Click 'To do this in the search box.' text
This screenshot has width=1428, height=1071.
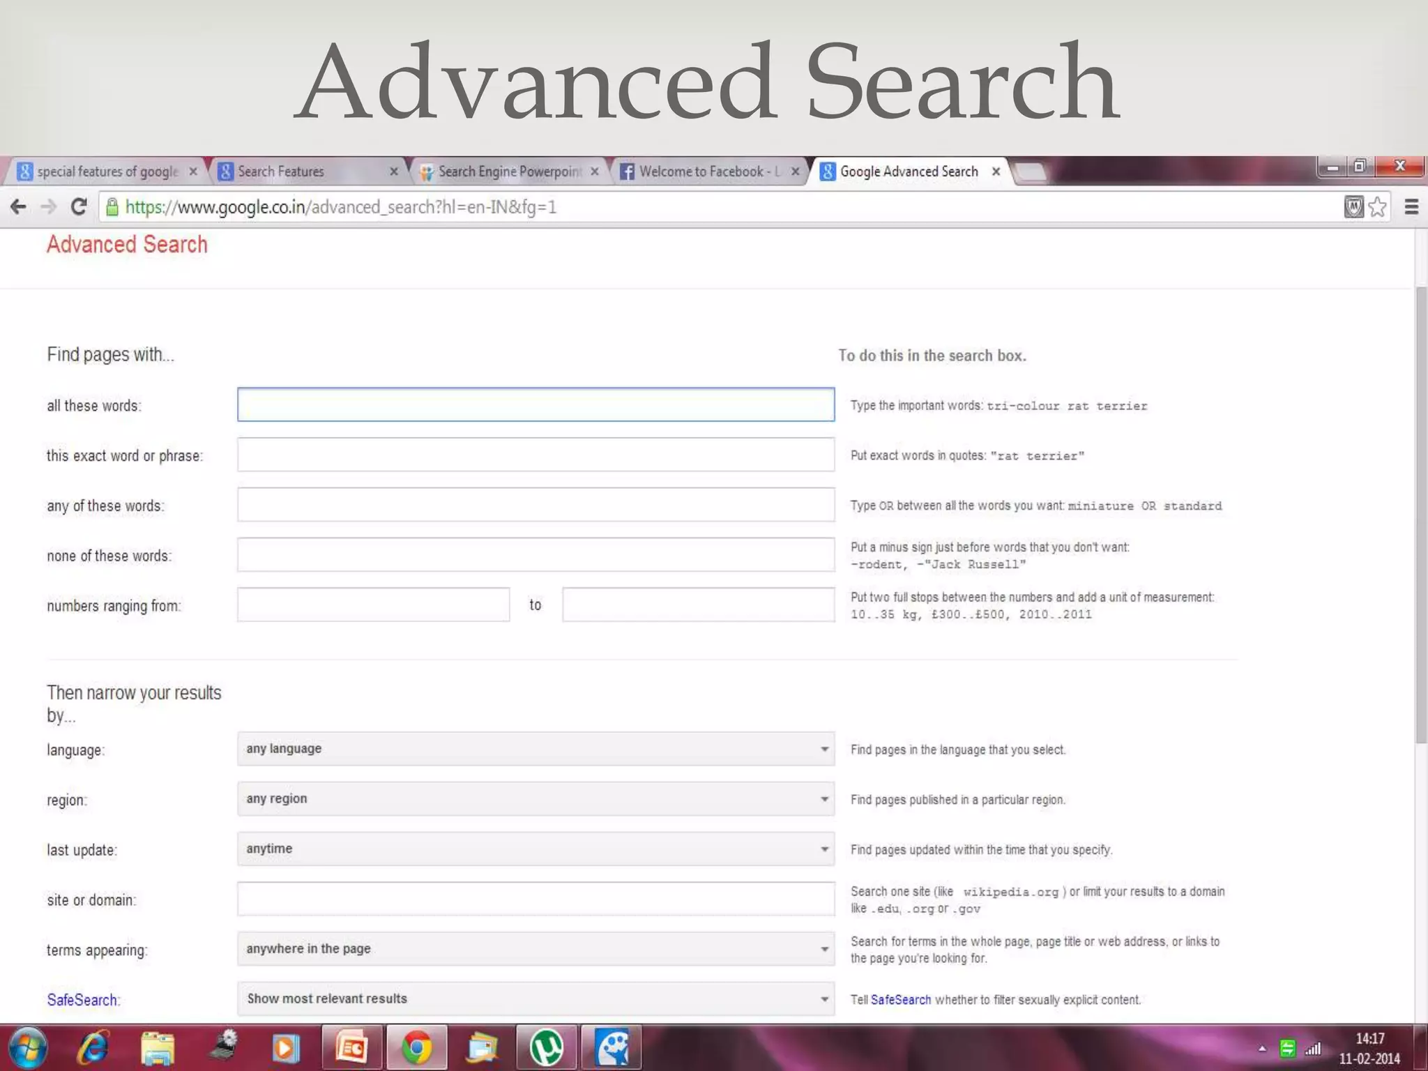tap(932, 356)
